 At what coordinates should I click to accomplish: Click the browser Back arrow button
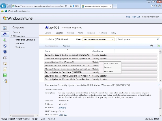3,6
